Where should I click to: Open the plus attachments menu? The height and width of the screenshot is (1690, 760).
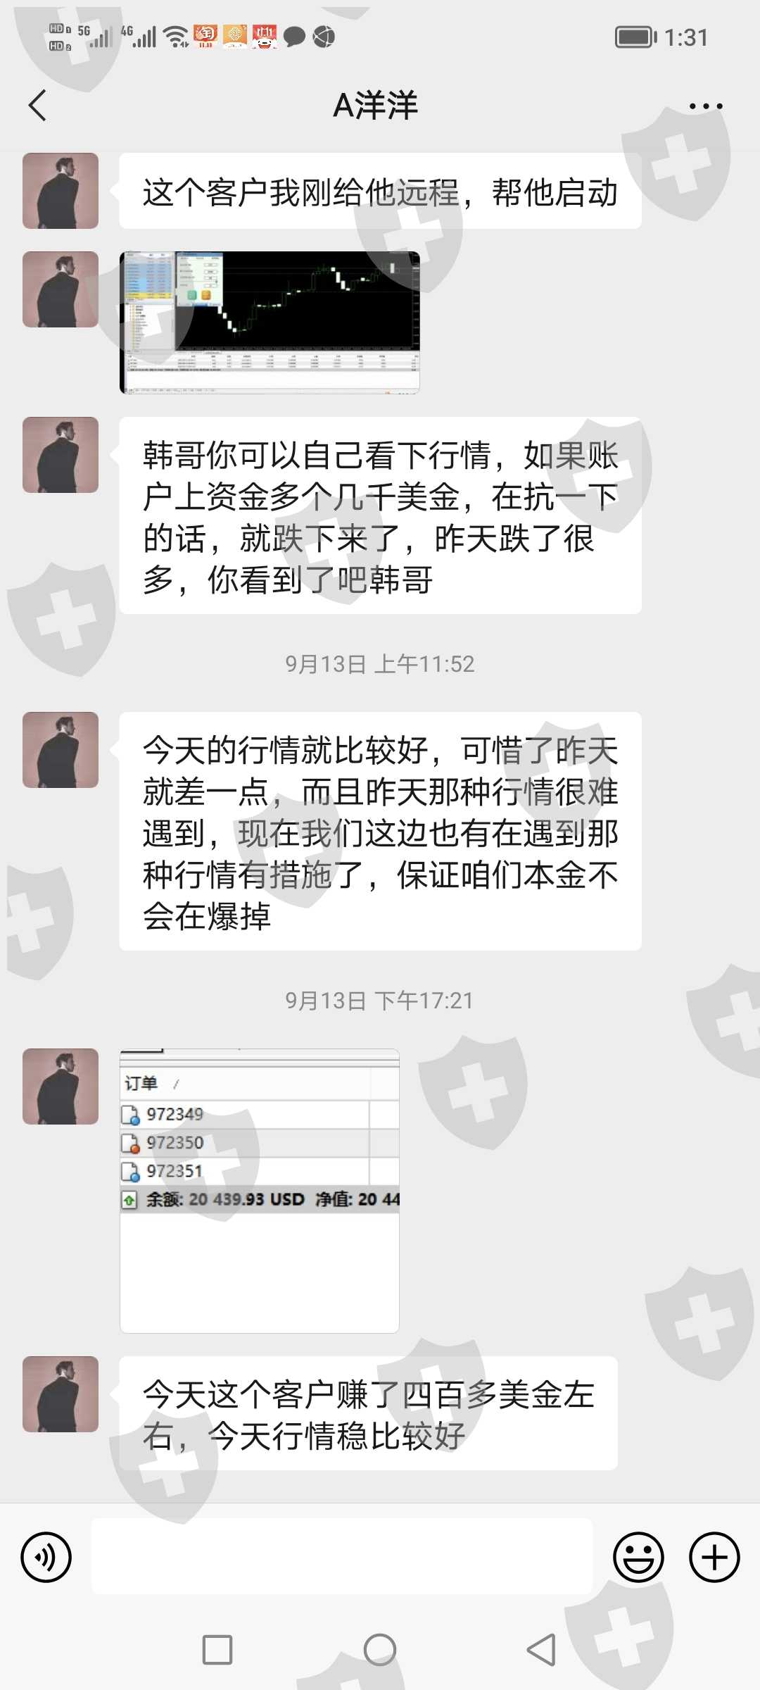714,1558
